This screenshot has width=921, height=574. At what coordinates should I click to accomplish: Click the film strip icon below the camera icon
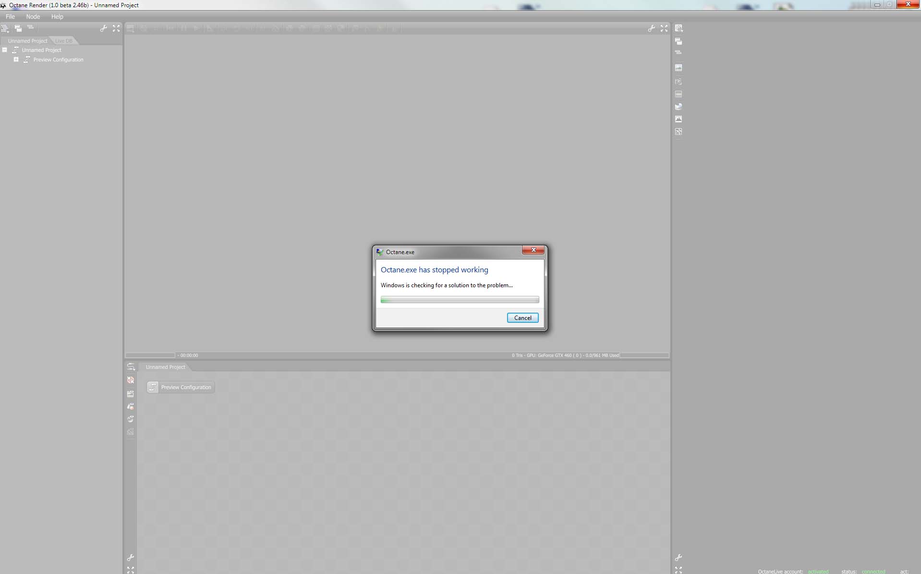coord(679,94)
